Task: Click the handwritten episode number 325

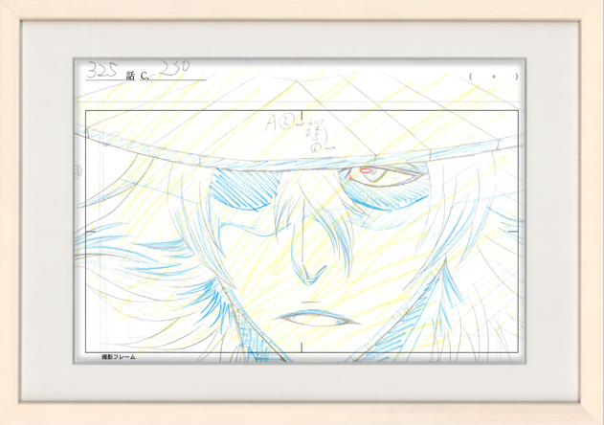Action: click(x=103, y=70)
